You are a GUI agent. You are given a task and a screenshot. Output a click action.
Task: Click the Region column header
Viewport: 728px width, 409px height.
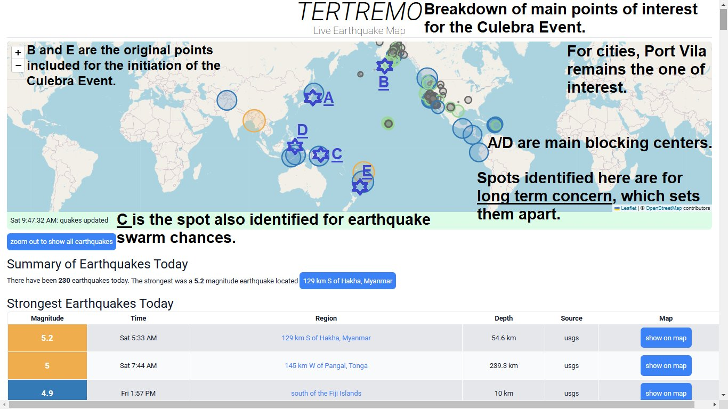326,318
